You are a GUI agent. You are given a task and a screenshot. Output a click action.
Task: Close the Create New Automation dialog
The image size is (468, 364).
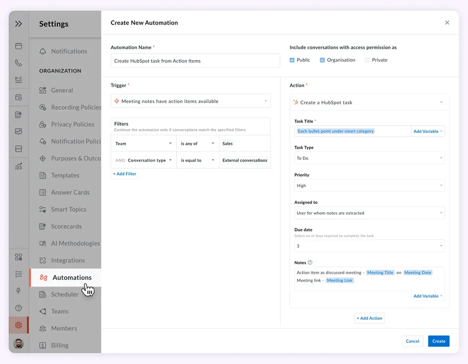click(x=447, y=22)
